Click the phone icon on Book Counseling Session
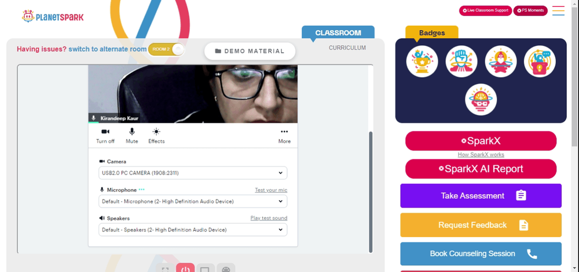The height and width of the screenshot is (272, 579). [532, 254]
